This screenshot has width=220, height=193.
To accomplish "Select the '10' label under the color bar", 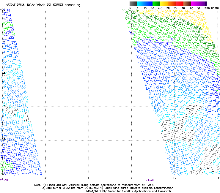I will click(145, 8).
